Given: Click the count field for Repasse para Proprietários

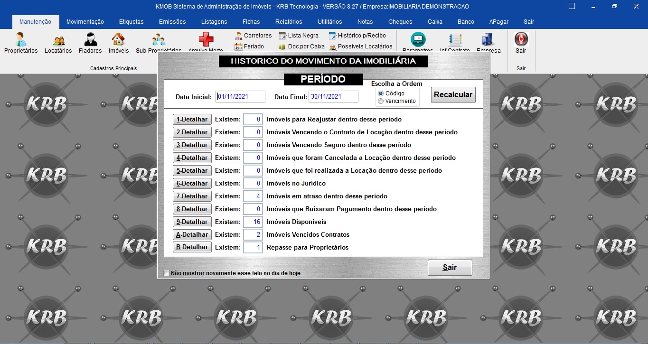Looking at the screenshot, I should coord(253,248).
